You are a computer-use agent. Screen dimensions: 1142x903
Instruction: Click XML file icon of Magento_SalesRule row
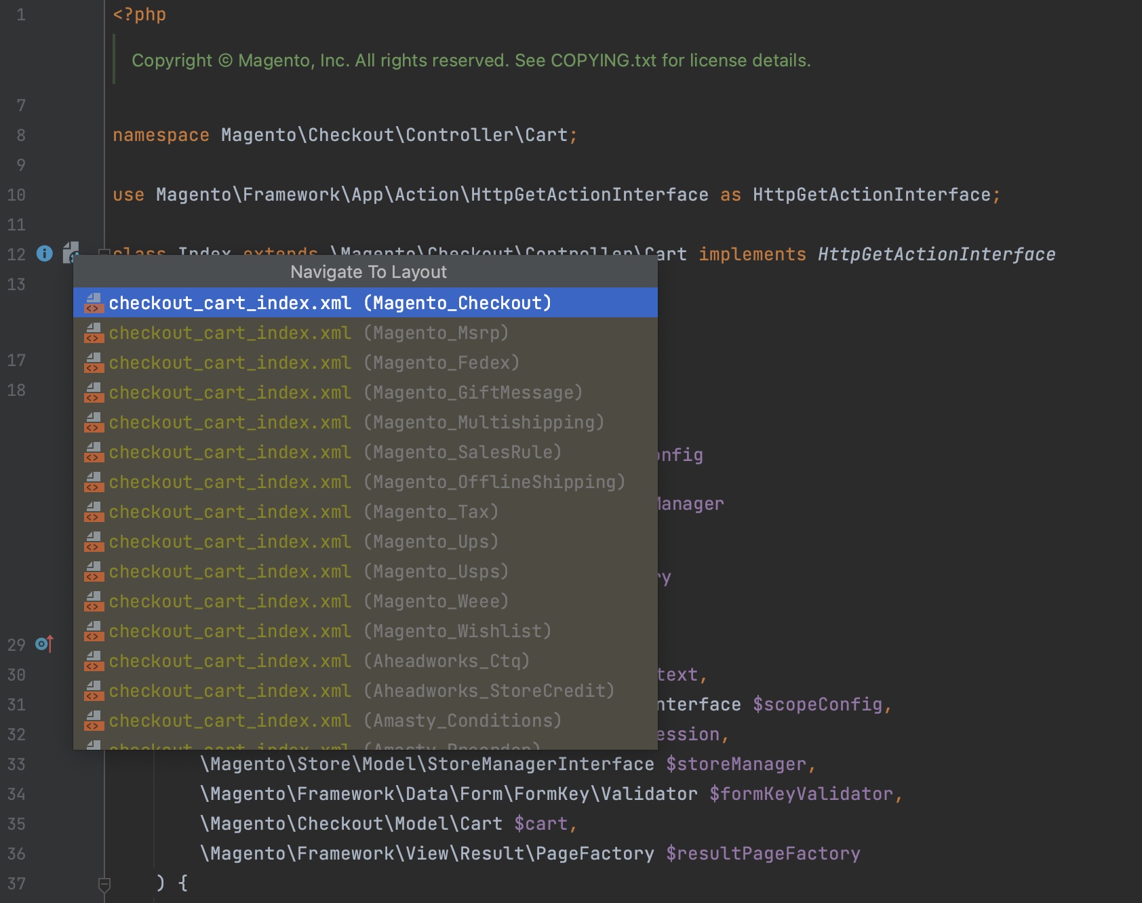pos(94,452)
